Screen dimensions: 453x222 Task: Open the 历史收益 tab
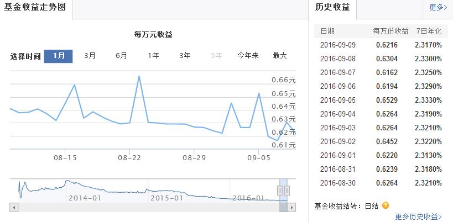tap(332, 8)
